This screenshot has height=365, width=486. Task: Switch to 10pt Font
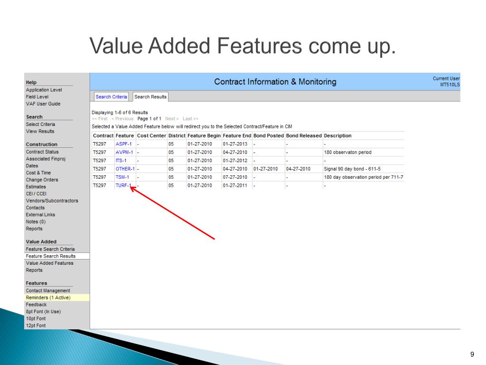coord(36,319)
